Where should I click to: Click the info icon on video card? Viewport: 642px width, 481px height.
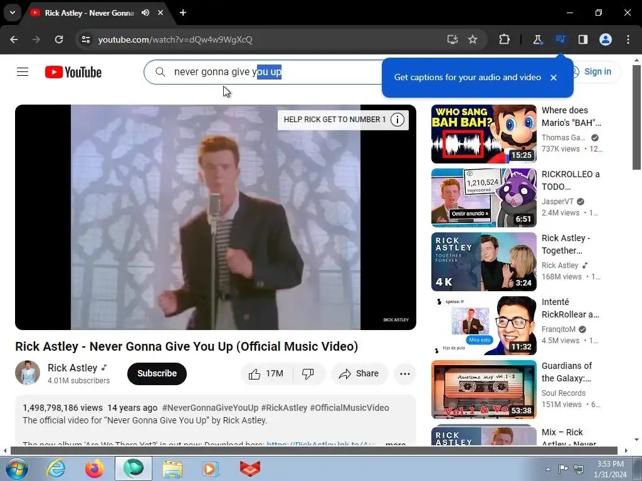397,120
